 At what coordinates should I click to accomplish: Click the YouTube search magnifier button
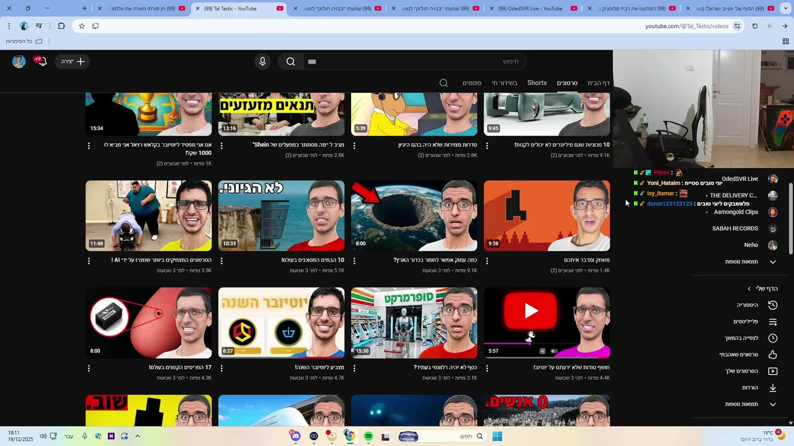(290, 61)
